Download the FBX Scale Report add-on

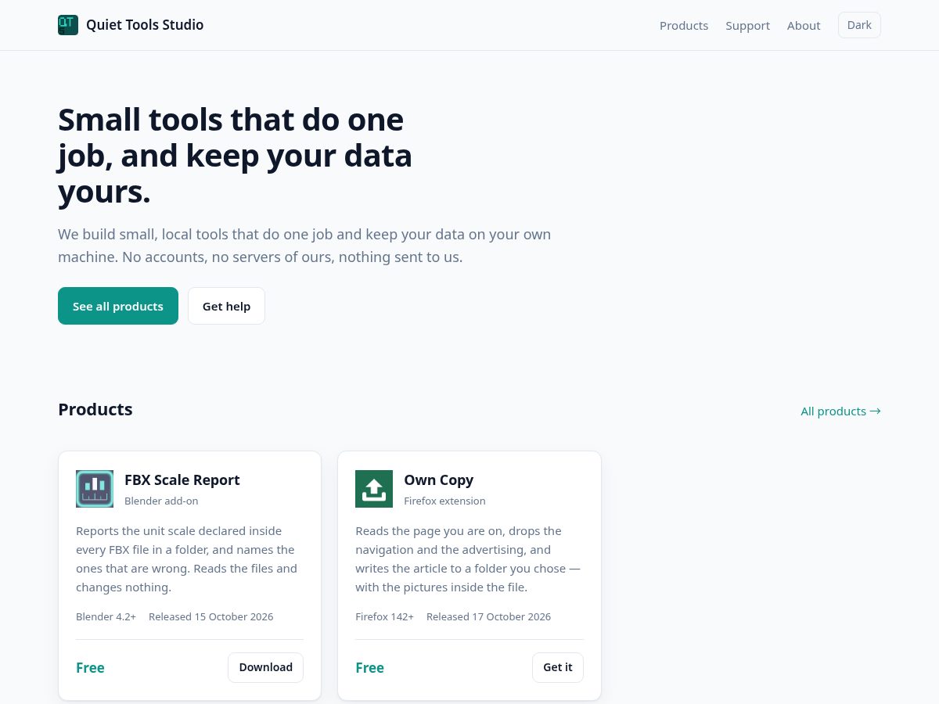tap(265, 667)
